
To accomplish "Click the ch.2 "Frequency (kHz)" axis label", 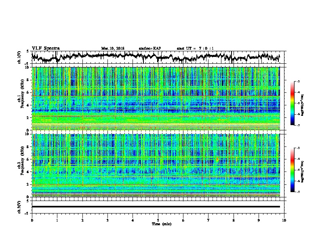I will pos(22,161).
